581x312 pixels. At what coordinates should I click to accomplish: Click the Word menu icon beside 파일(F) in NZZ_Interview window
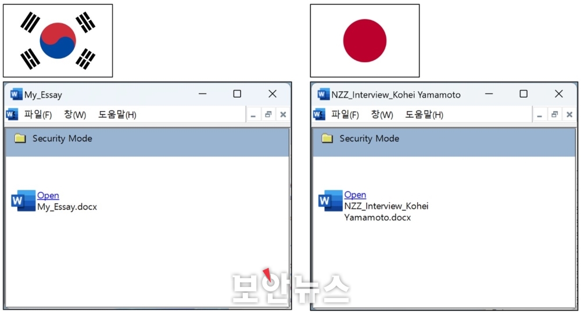(319, 114)
